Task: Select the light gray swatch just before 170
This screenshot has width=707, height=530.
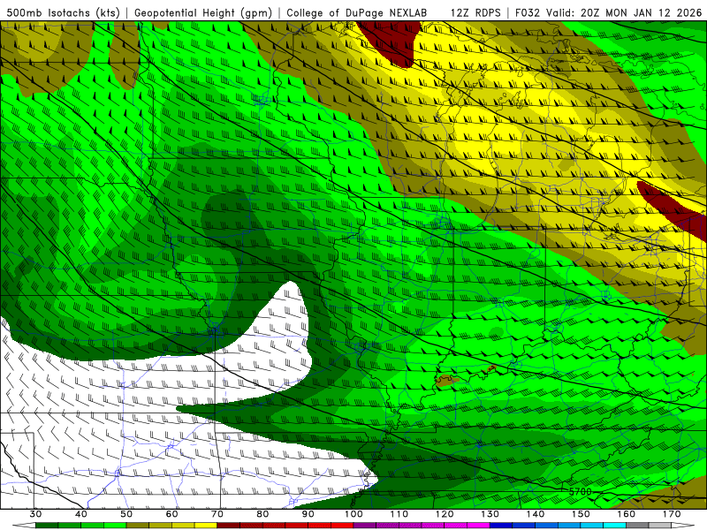Action: pyautogui.click(x=660, y=526)
